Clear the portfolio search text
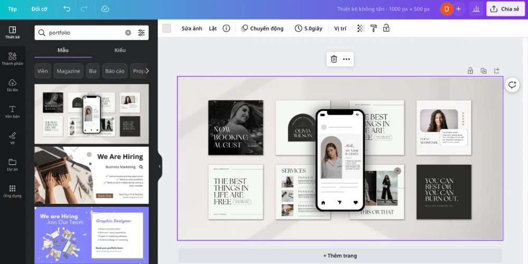This screenshot has height=264, width=528. [128, 33]
